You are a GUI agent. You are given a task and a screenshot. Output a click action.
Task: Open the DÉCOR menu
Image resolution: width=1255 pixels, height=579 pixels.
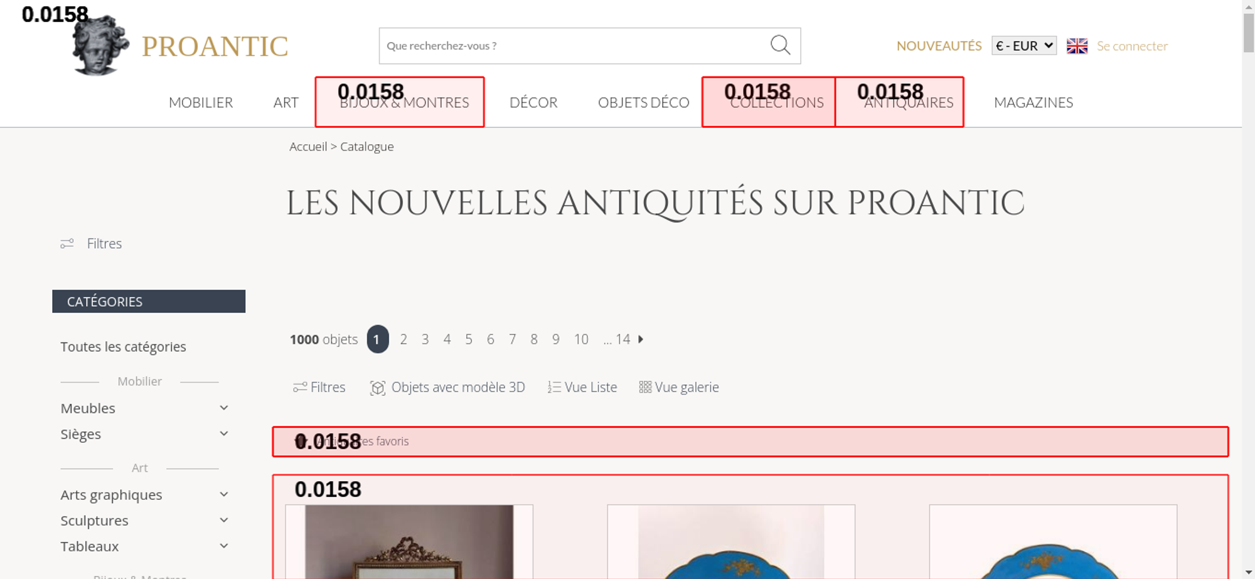point(533,102)
